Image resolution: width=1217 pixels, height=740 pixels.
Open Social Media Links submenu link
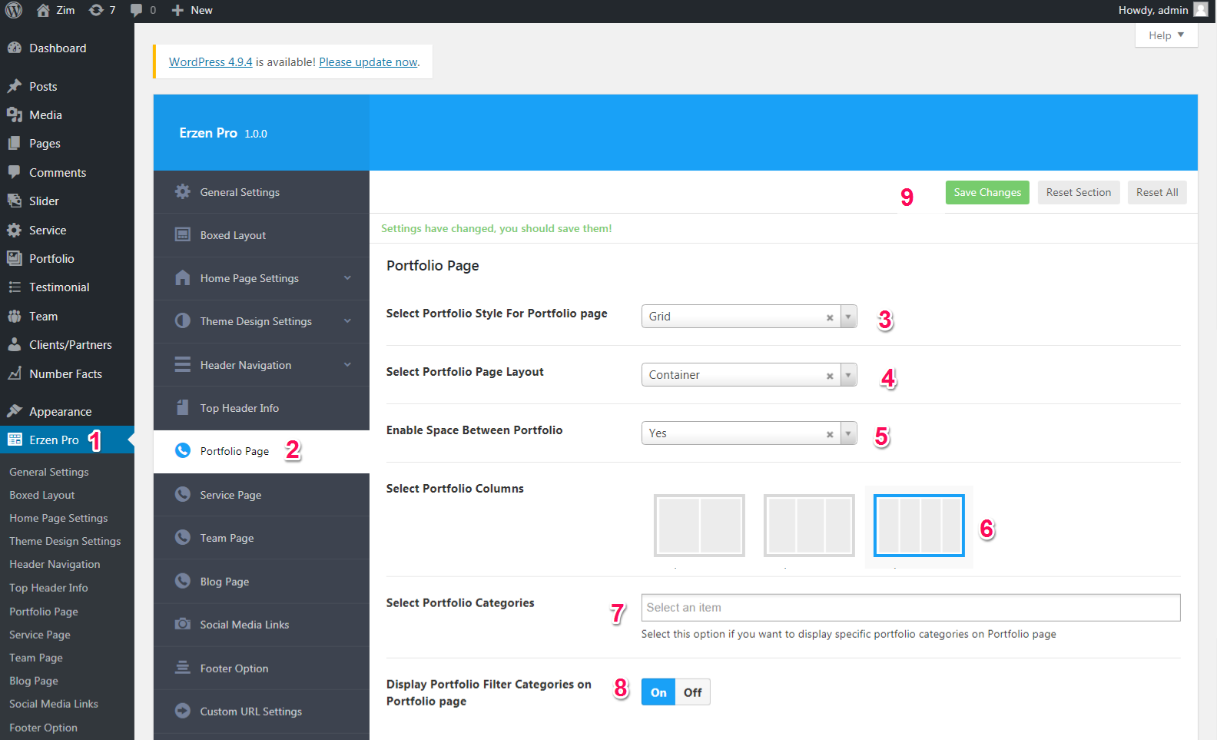click(54, 704)
